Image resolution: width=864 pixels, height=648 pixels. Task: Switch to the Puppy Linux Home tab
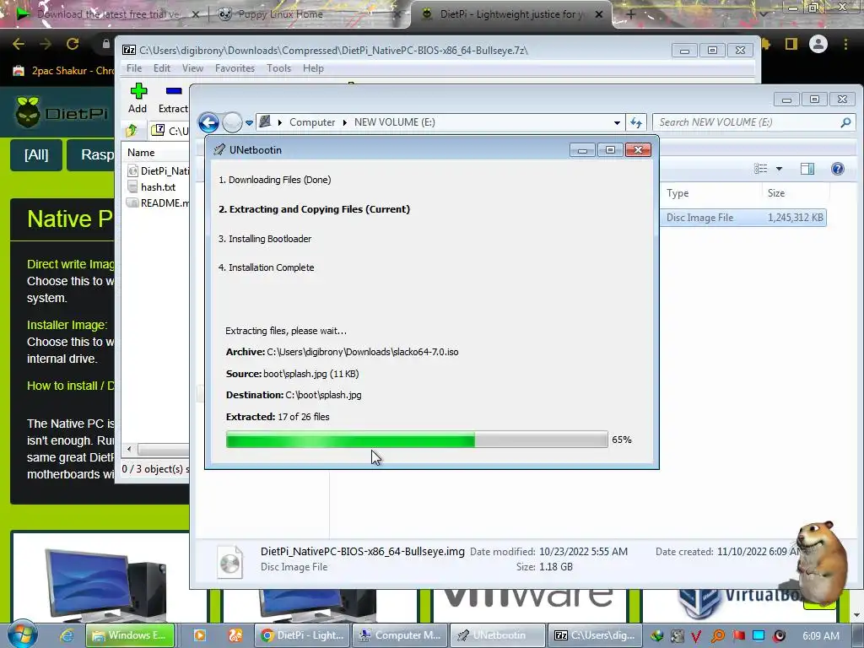tap(281, 14)
